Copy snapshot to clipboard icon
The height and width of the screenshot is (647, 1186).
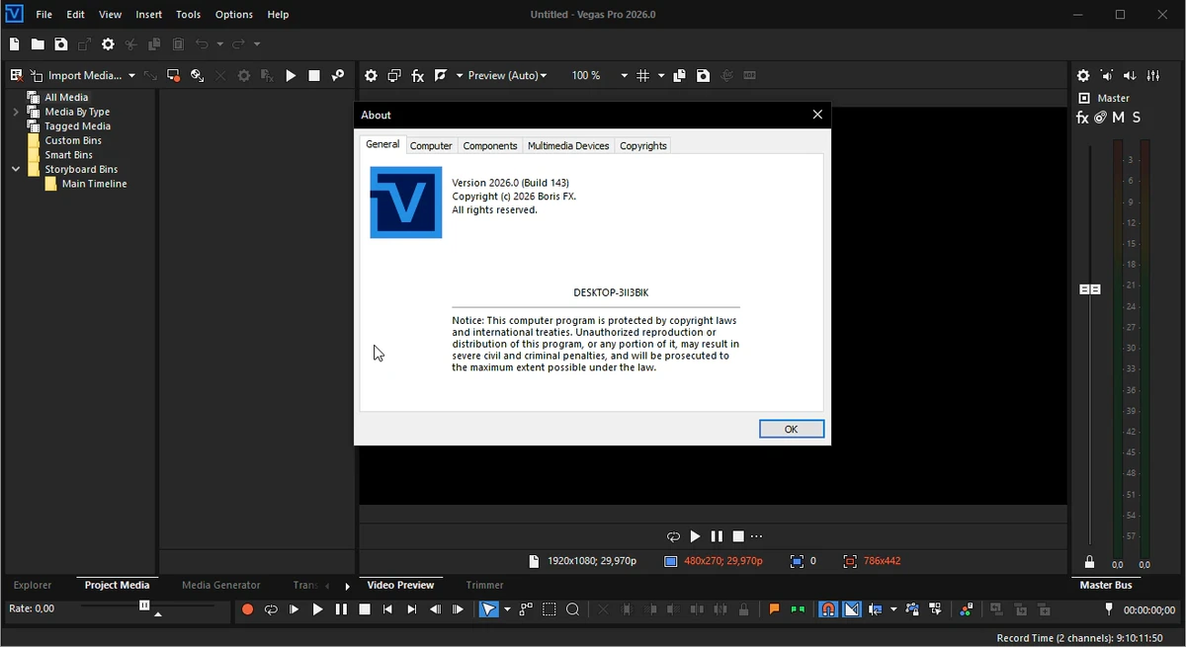680,76
